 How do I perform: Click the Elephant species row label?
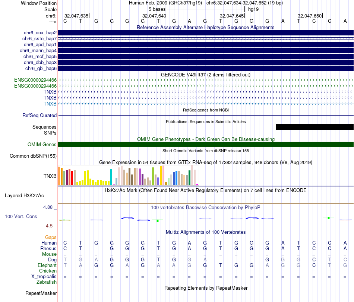point(47,265)
